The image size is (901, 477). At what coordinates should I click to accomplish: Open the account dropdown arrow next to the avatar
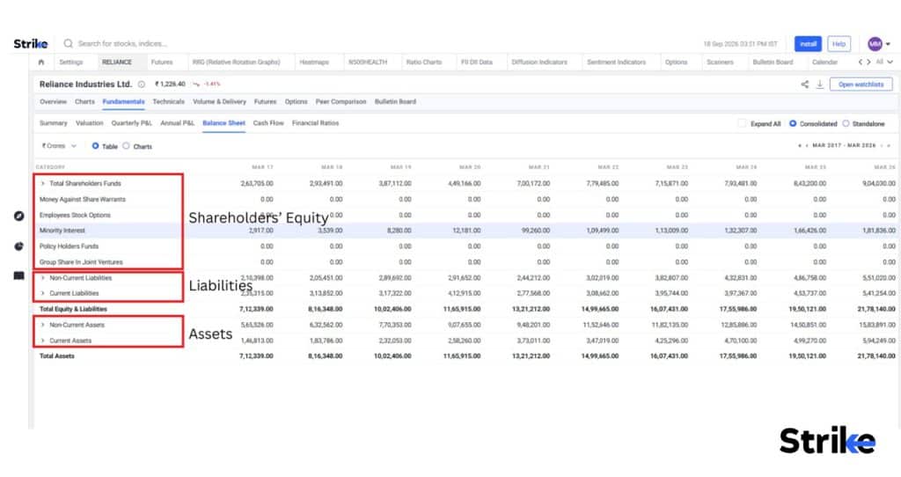(888, 44)
